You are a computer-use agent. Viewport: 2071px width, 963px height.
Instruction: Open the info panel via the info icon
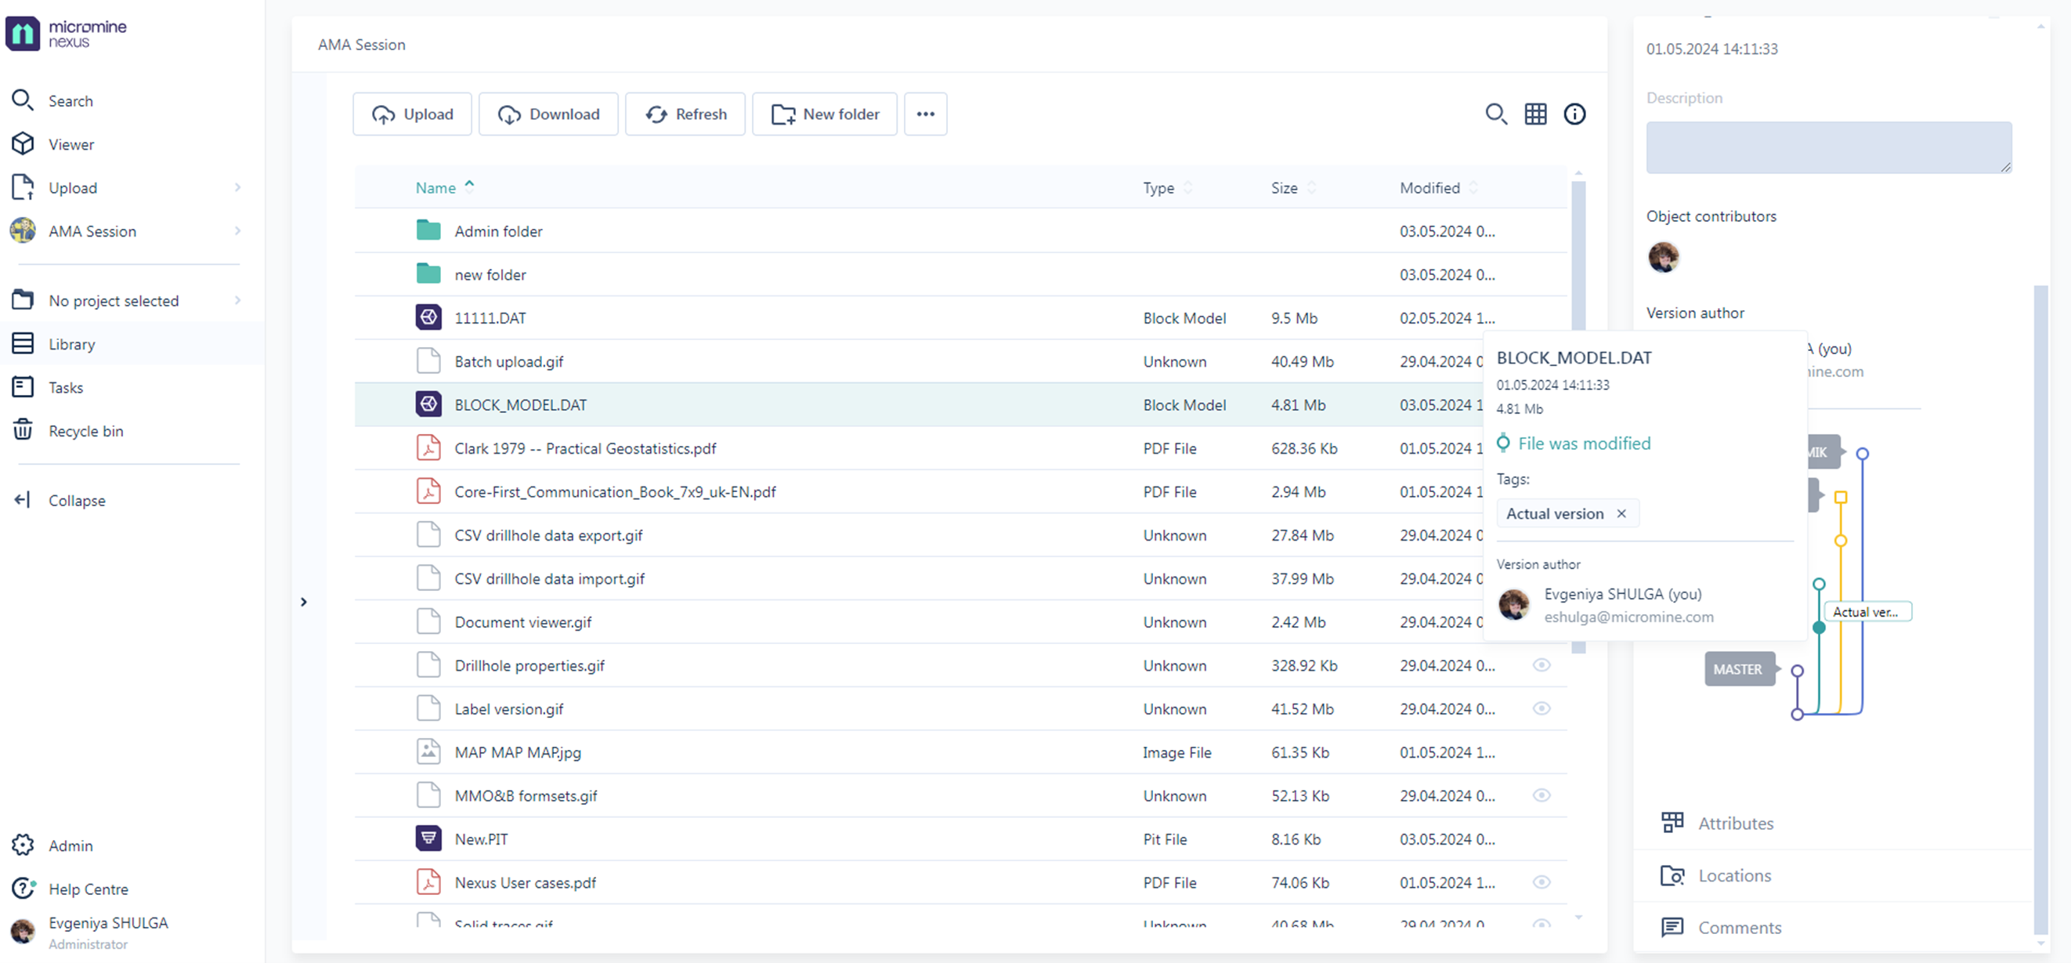pyautogui.click(x=1574, y=114)
